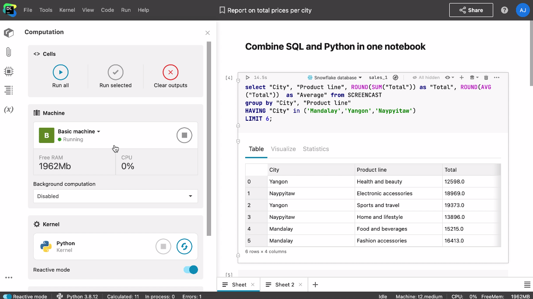Toggle Reactive mode in the status bar
The height and width of the screenshot is (299, 533).
pyautogui.click(x=7, y=296)
